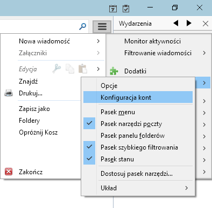
Task: Click the printer icon next to Drukuj
Action: click(9, 93)
